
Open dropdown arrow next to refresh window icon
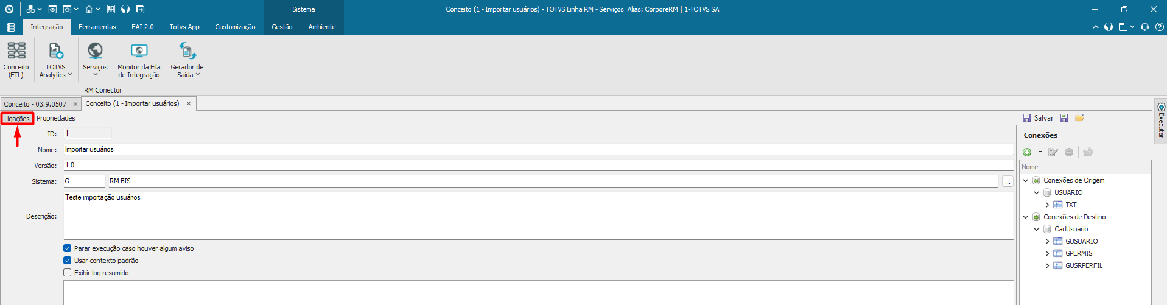[x=76, y=9]
